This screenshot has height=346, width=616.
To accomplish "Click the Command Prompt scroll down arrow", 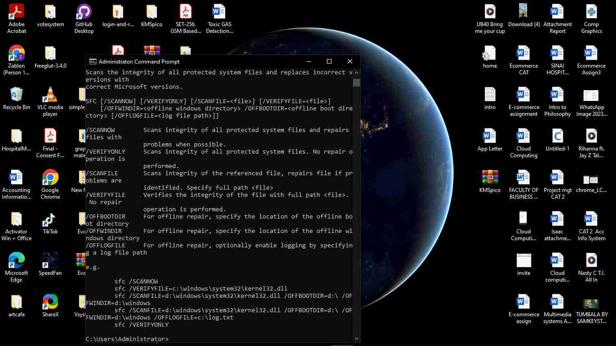I will coord(356,339).
